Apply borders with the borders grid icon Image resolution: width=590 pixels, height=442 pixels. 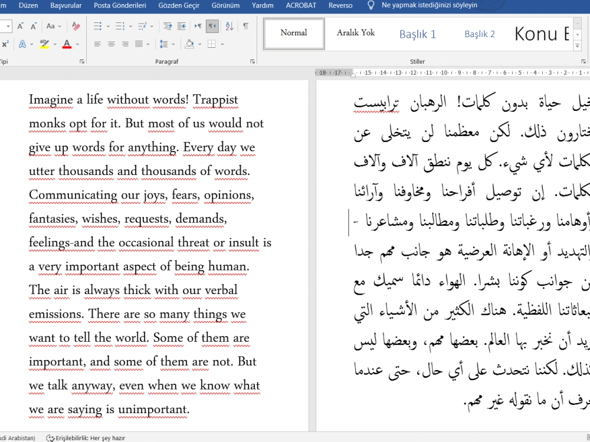click(x=212, y=44)
